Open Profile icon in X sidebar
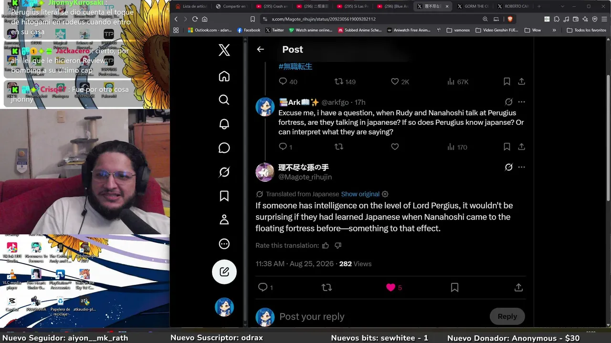Viewport: 611px width, 343px height. pos(224,220)
